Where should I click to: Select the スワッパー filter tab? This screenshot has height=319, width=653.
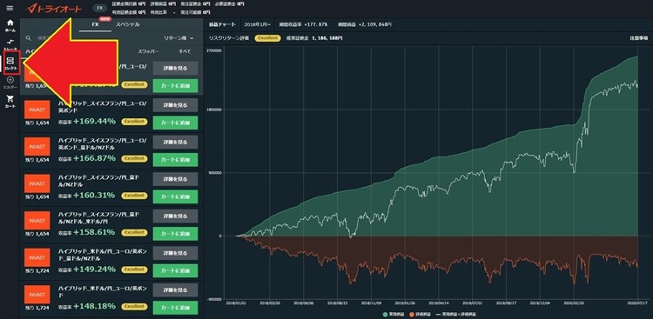pos(148,51)
